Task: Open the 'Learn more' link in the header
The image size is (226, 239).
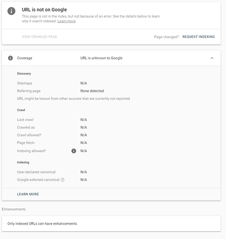Action: 66,21
